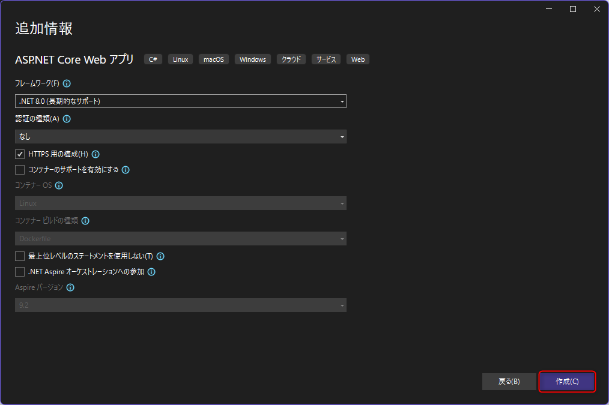Toggle the HTTPS 用の構成(H) checkbox
The height and width of the screenshot is (405, 609).
pyautogui.click(x=20, y=154)
